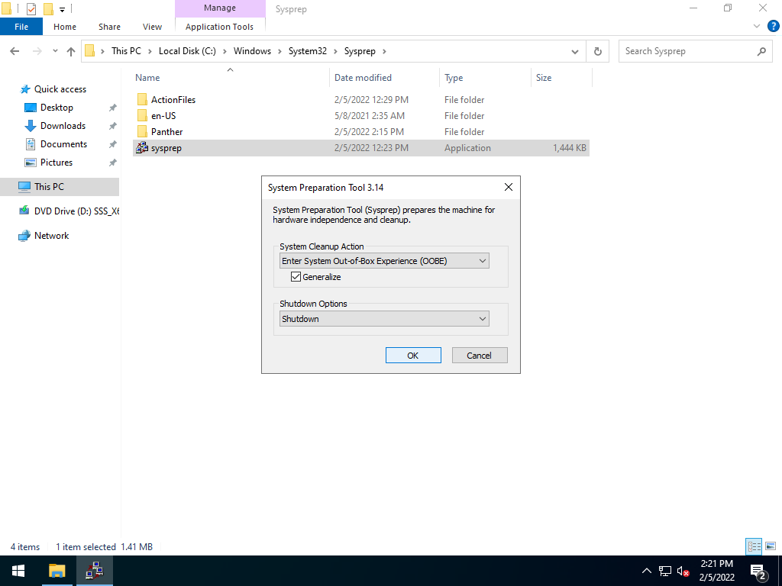
Task: Open the notification center icon
Action: point(758,571)
